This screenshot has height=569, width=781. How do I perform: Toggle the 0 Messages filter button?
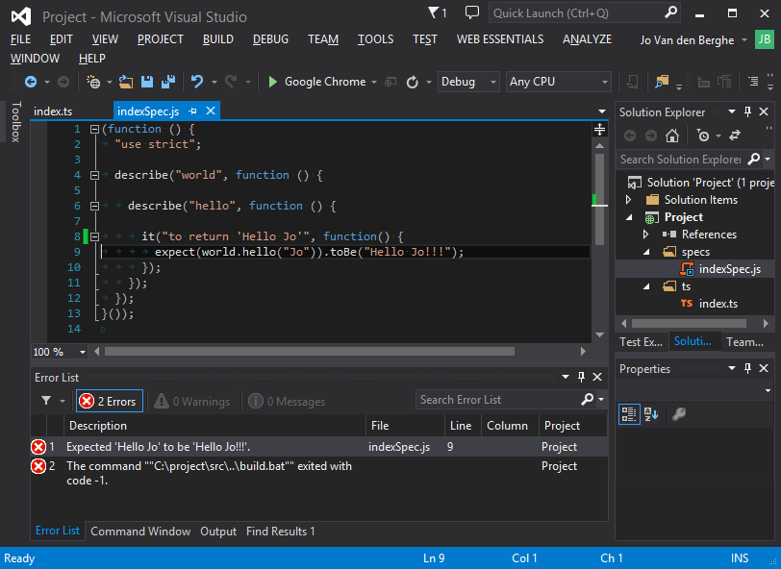pyautogui.click(x=287, y=401)
